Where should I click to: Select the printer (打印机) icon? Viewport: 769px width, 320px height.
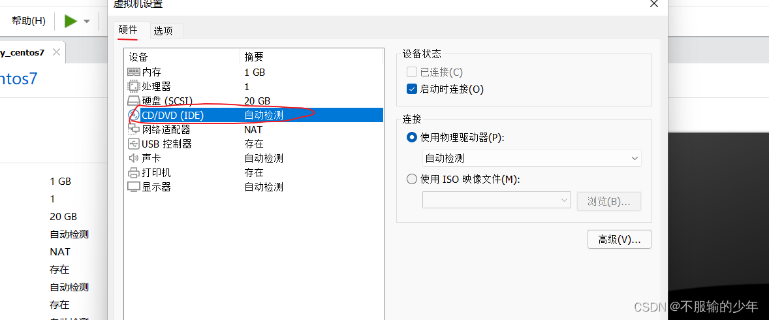pos(133,173)
